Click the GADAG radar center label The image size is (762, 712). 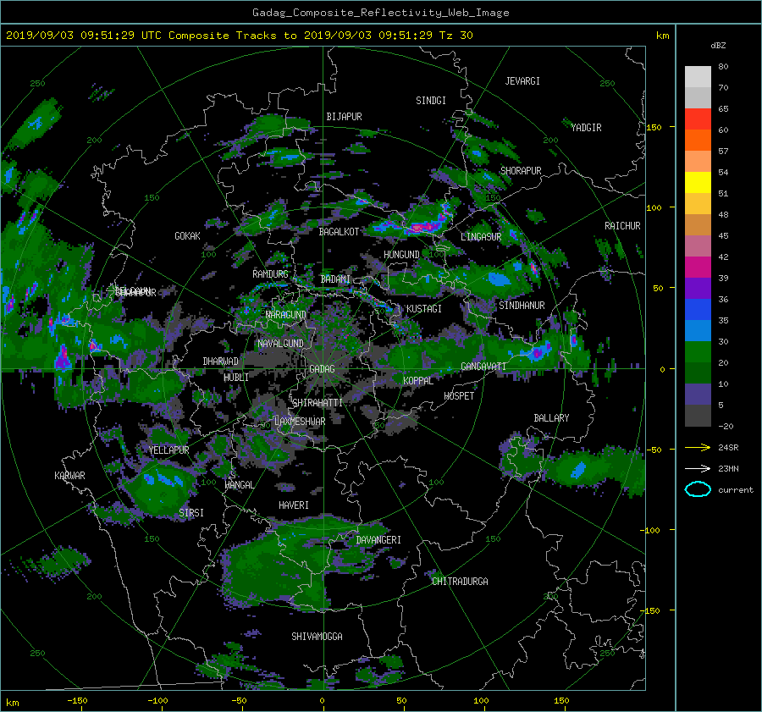point(322,369)
